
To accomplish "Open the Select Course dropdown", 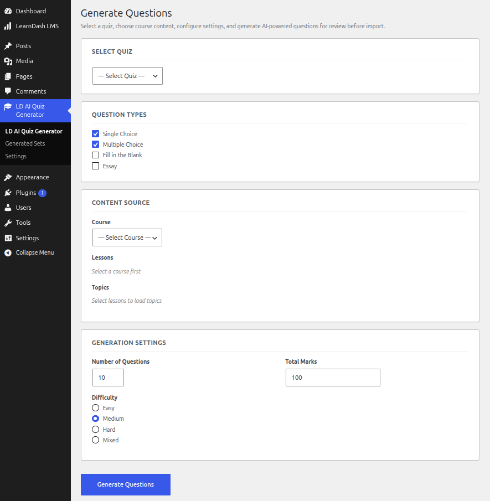I will (127, 237).
